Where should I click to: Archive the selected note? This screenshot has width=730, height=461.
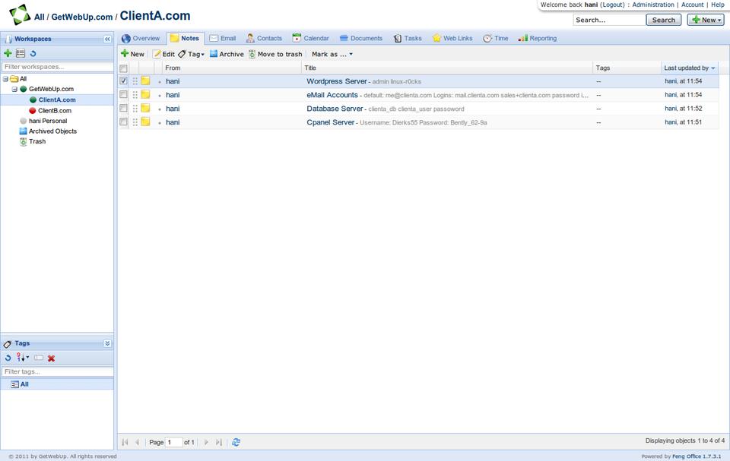(x=227, y=54)
